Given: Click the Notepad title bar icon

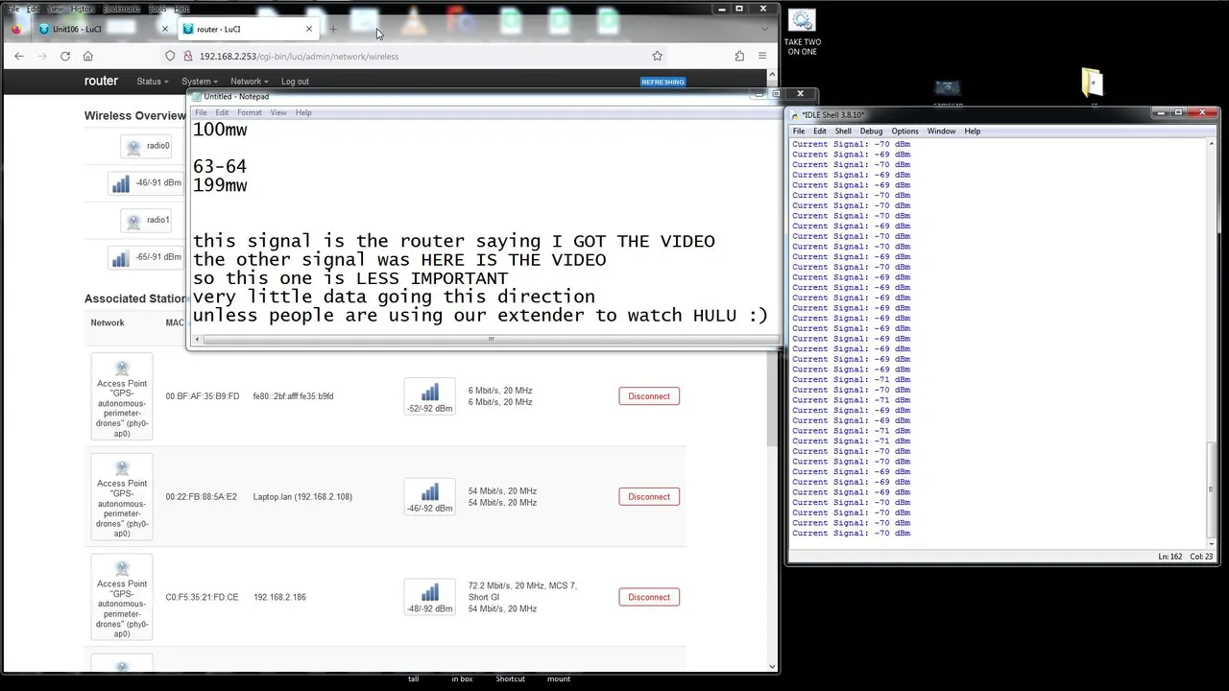Looking at the screenshot, I should 197,96.
